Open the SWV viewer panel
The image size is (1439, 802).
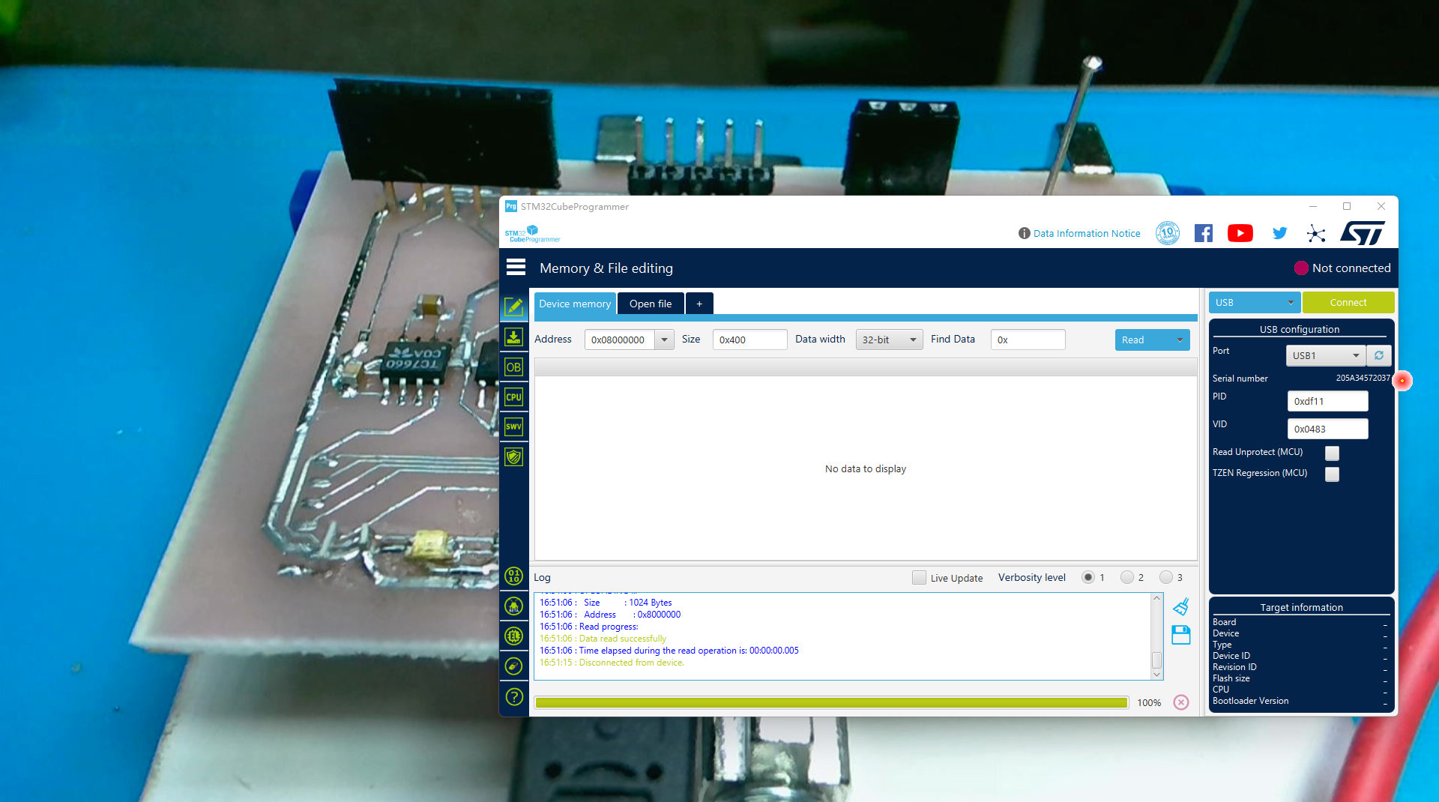pos(514,426)
